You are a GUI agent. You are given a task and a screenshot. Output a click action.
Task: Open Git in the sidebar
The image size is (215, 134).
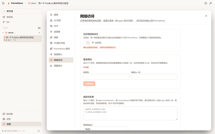(x=21, y=22)
